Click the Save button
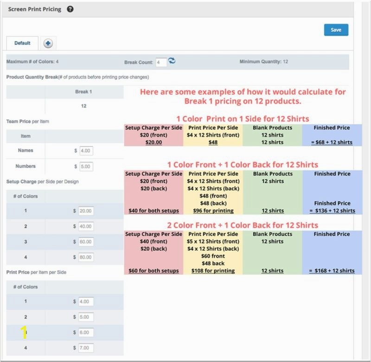This screenshot has height=362, width=371. point(336,30)
